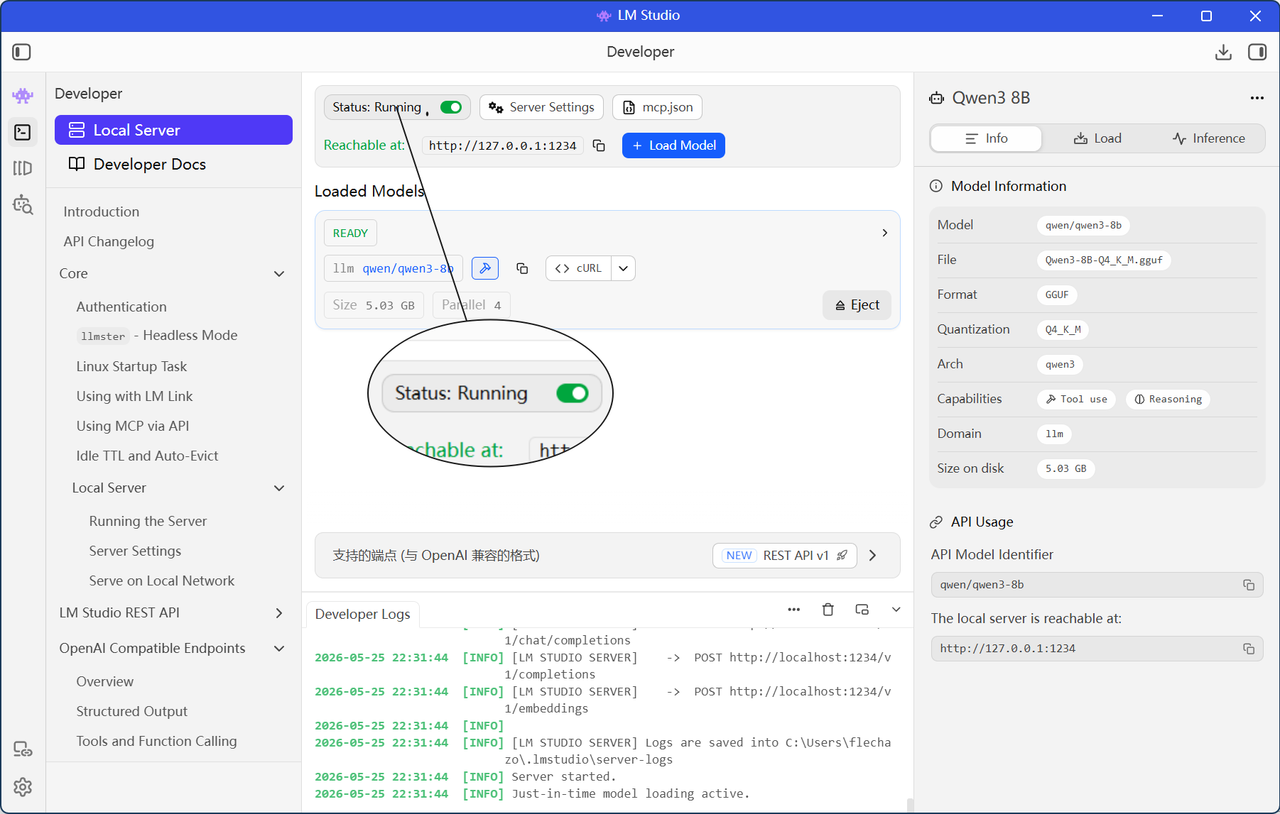Open the llmster Headless Mode docs page
1280x814 pixels.
[x=157, y=336]
